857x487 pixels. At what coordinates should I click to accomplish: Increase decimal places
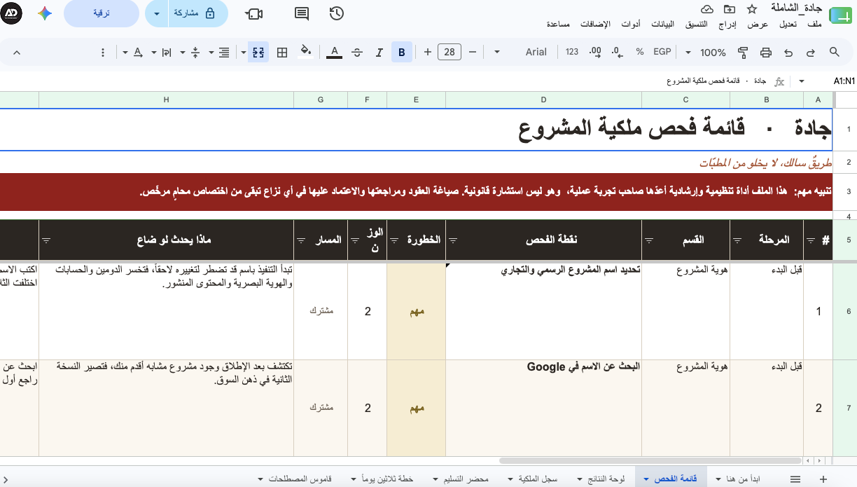coord(595,52)
